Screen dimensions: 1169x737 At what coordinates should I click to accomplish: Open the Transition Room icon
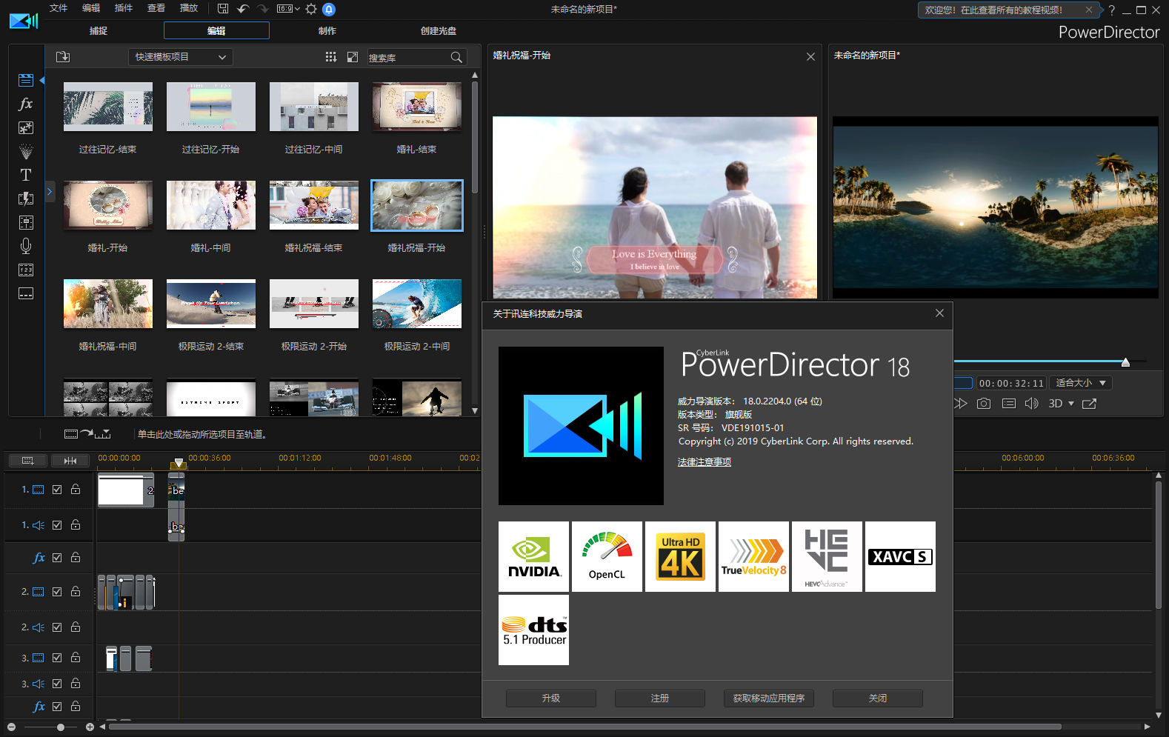pyautogui.click(x=26, y=199)
